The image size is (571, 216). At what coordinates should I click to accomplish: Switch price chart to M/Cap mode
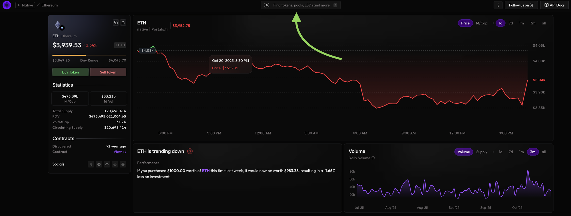coord(482,23)
